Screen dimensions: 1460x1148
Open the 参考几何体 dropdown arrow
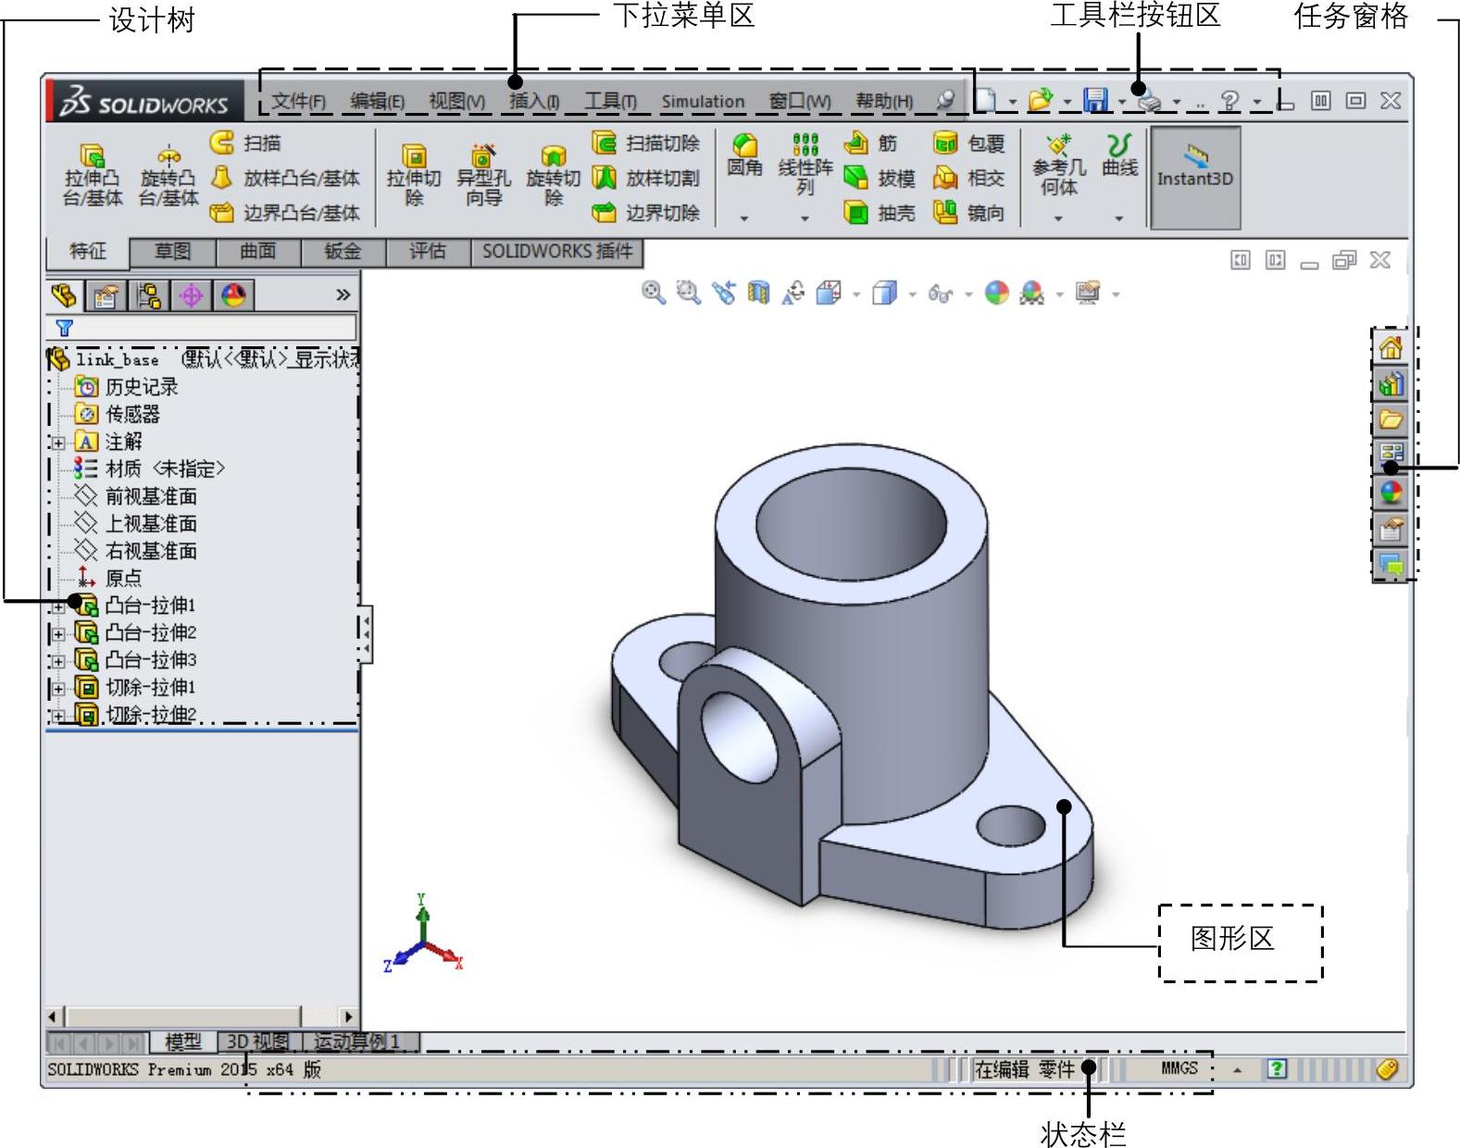[1058, 218]
